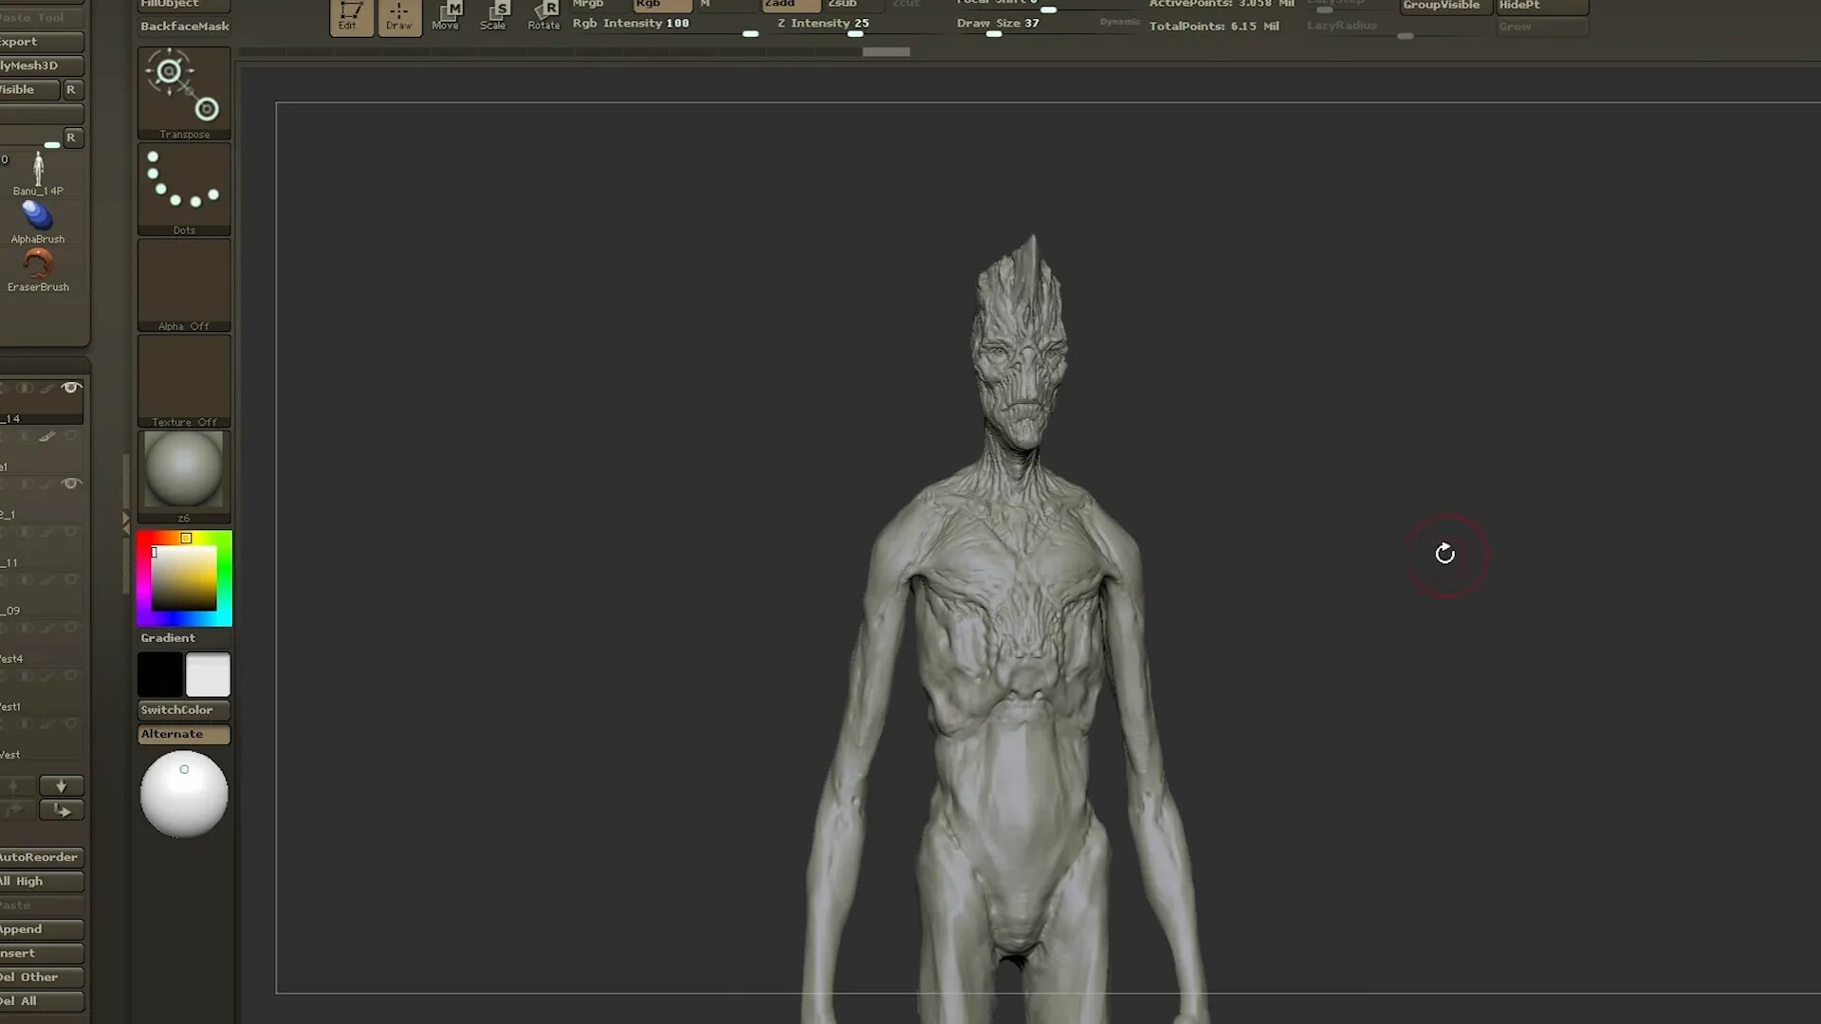1821x1024 pixels.
Task: Toggle eye visibility on subtool _14
Action: coord(71,388)
